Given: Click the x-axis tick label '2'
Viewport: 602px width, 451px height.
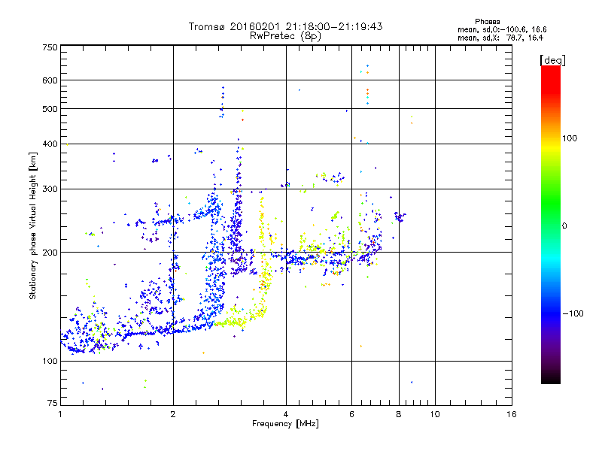Looking at the screenshot, I should (x=173, y=414).
